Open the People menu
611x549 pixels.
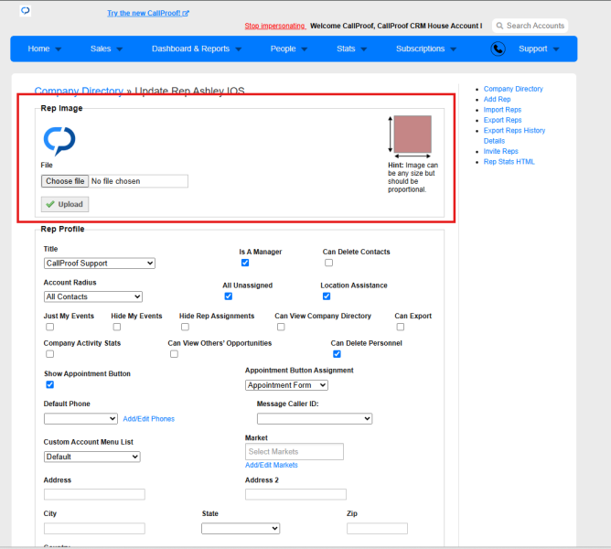[x=289, y=48]
